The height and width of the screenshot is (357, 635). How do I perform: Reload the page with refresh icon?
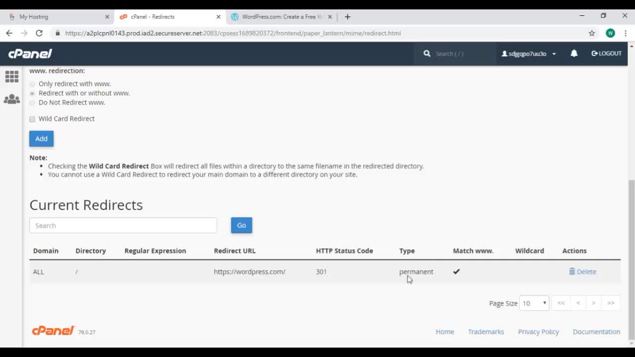pos(39,33)
